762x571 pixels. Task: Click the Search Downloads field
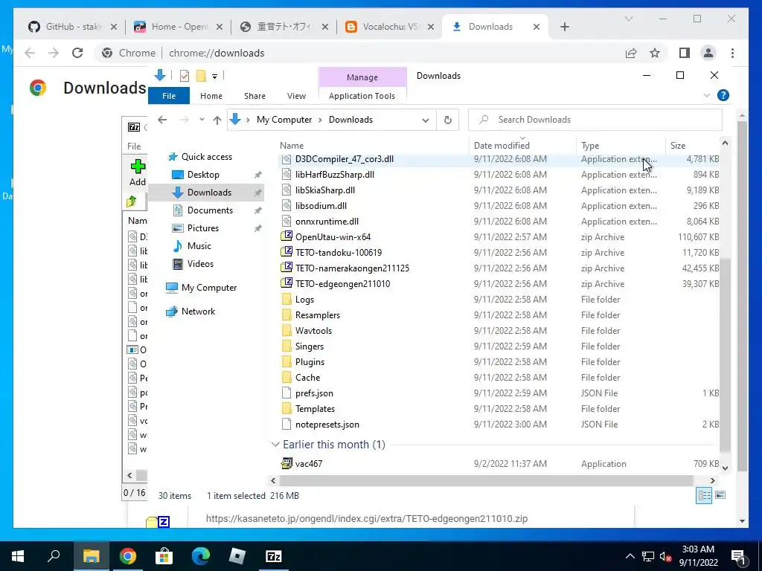(x=595, y=120)
